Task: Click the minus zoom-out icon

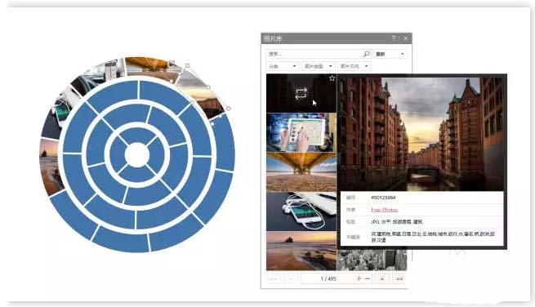Action: (x=367, y=278)
